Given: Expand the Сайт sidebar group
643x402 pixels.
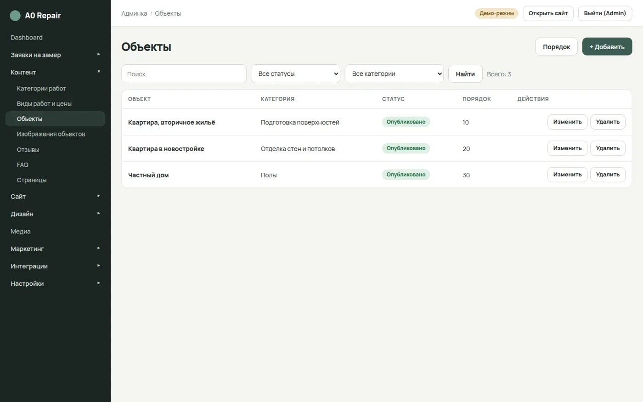Looking at the screenshot, I should pos(55,196).
